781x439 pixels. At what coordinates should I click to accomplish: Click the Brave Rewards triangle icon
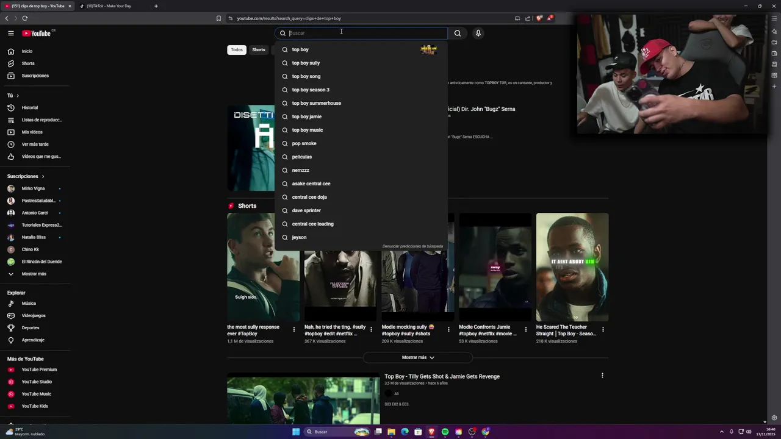pyautogui.click(x=550, y=18)
